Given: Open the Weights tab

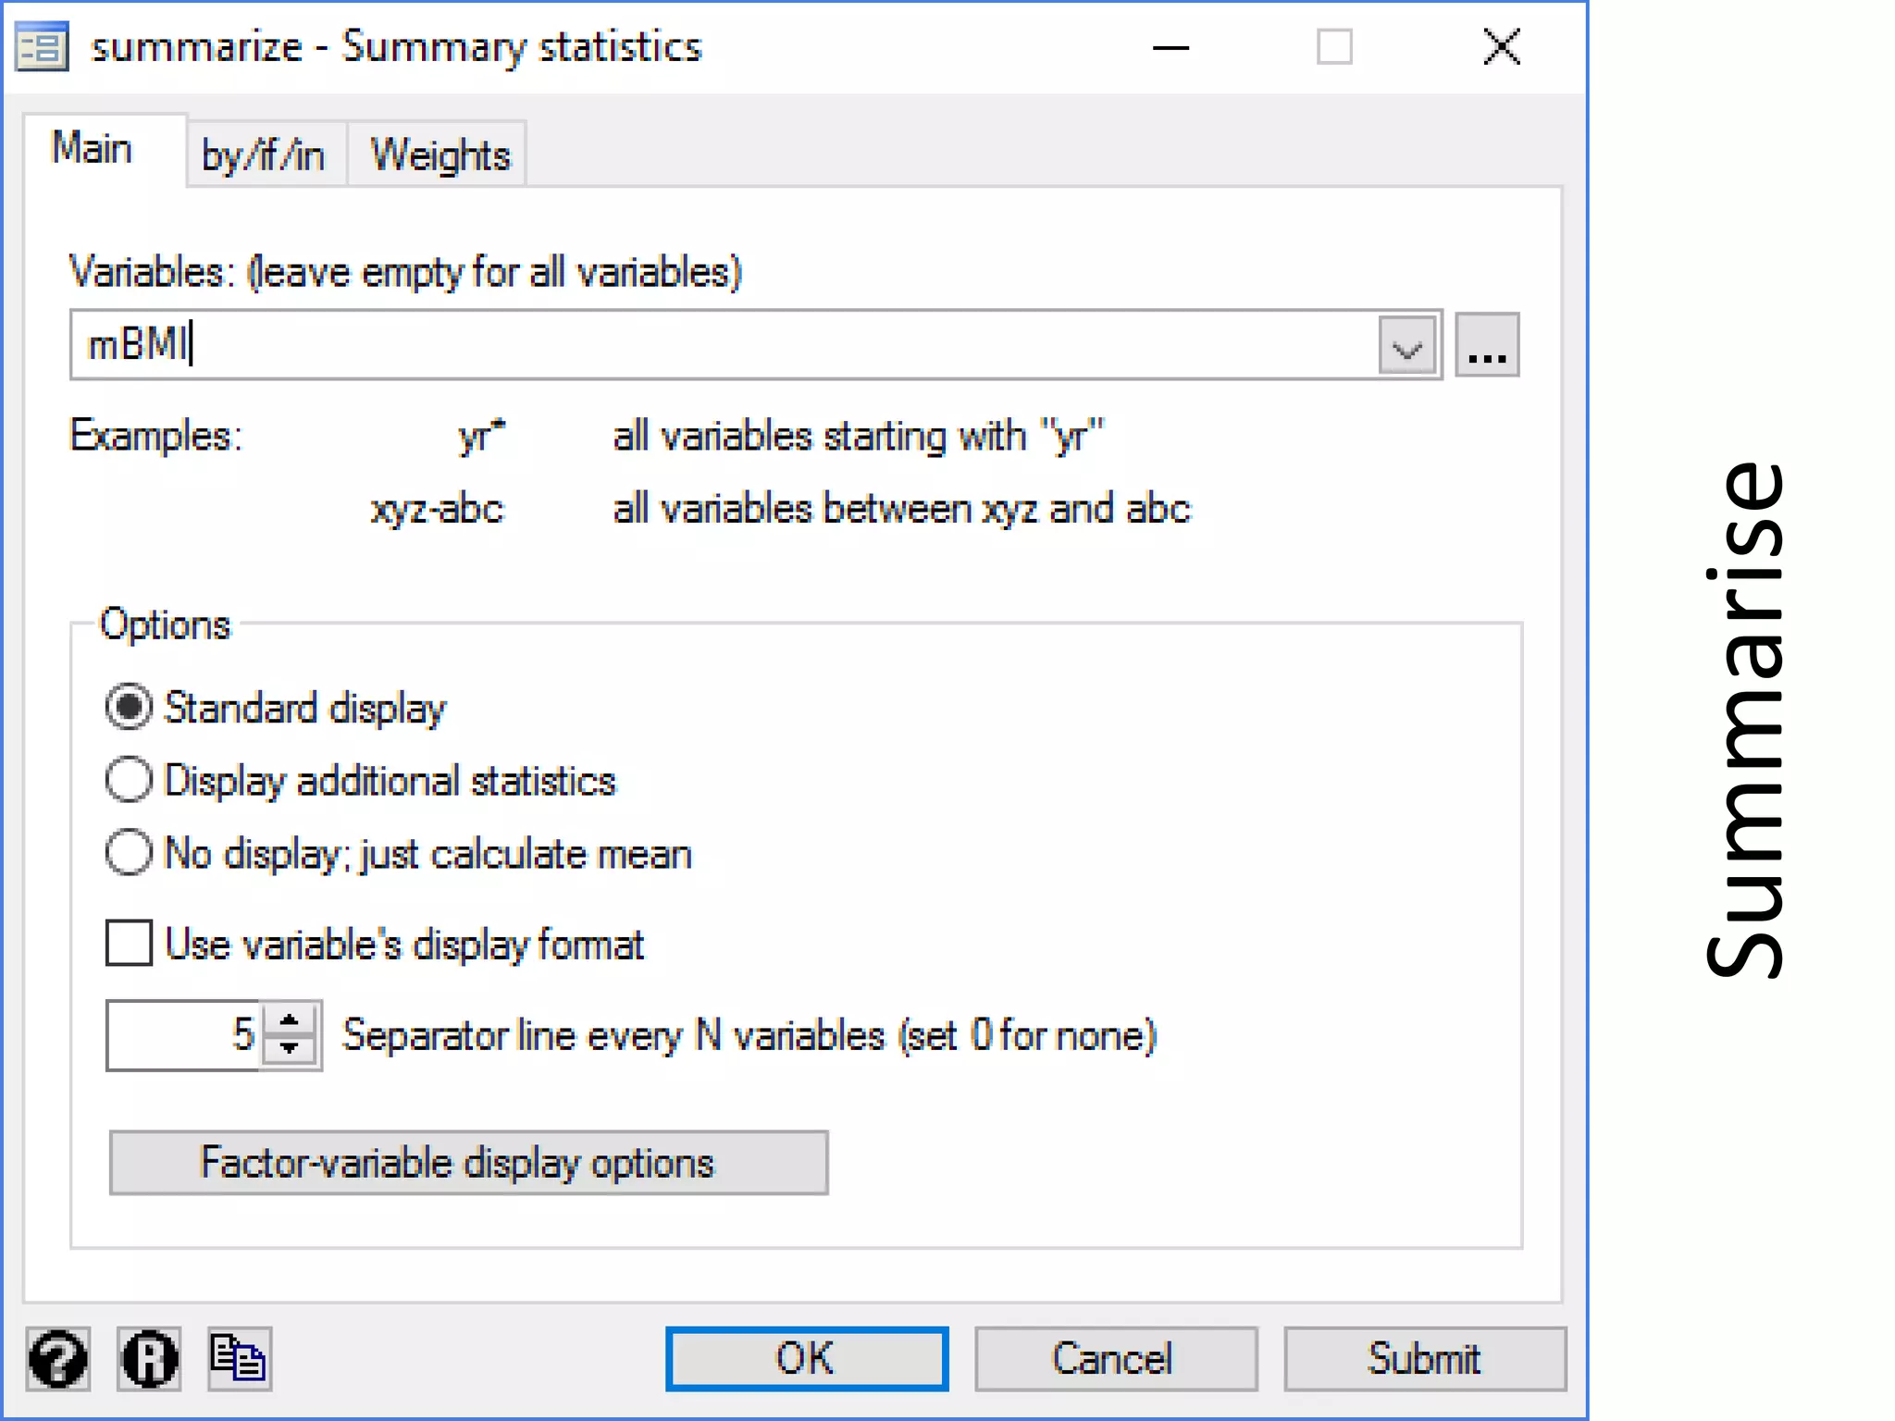Looking at the screenshot, I should [x=440, y=155].
